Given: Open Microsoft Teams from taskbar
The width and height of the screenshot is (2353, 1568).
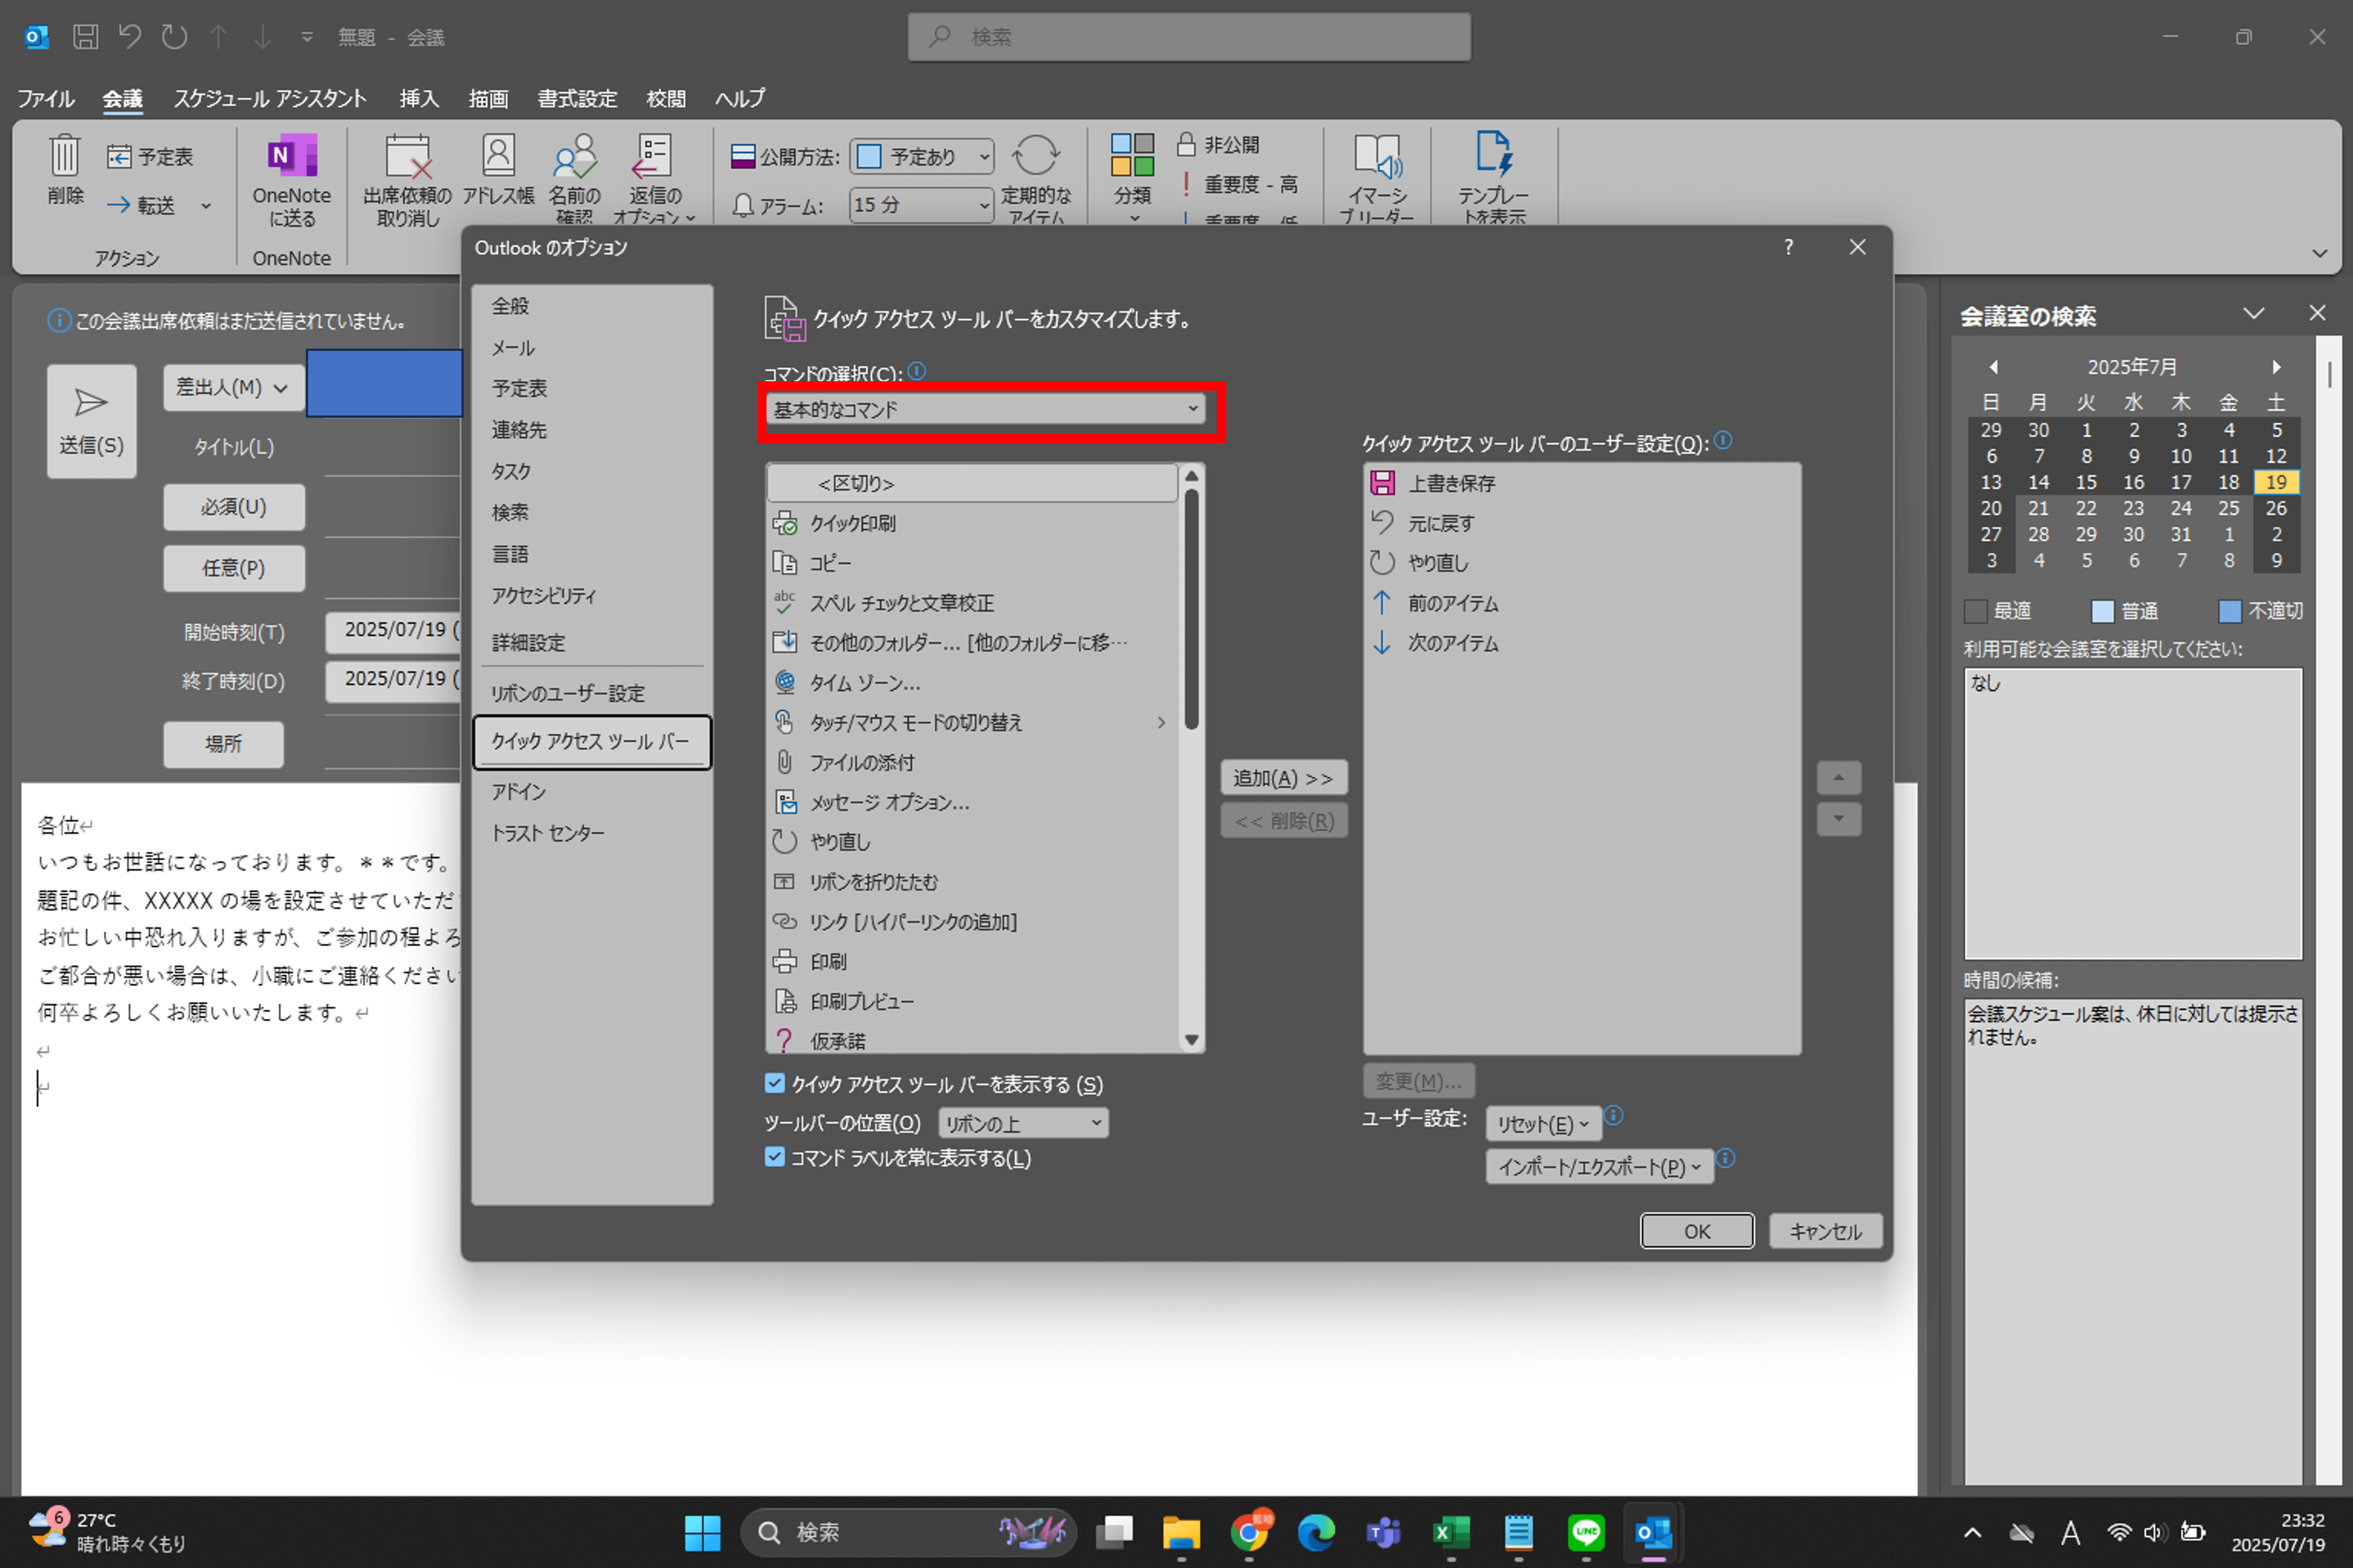Looking at the screenshot, I should 1383,1532.
